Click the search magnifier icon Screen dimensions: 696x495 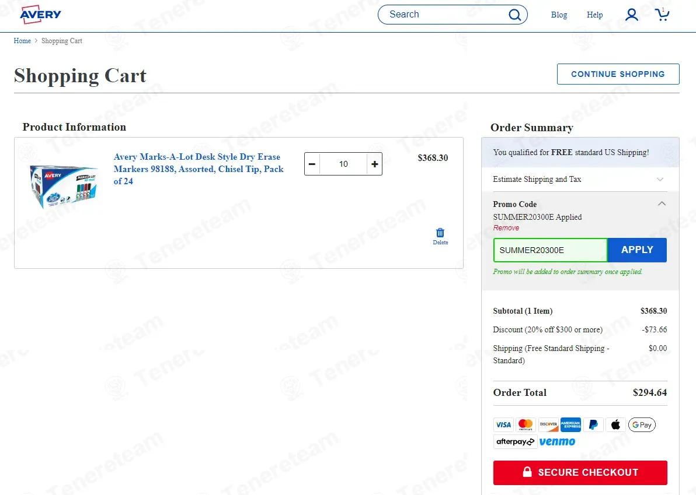click(514, 15)
